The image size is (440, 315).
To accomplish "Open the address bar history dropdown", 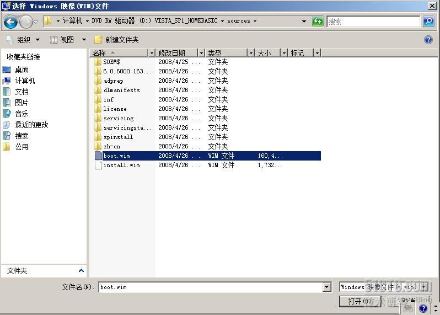I will 304,22.
